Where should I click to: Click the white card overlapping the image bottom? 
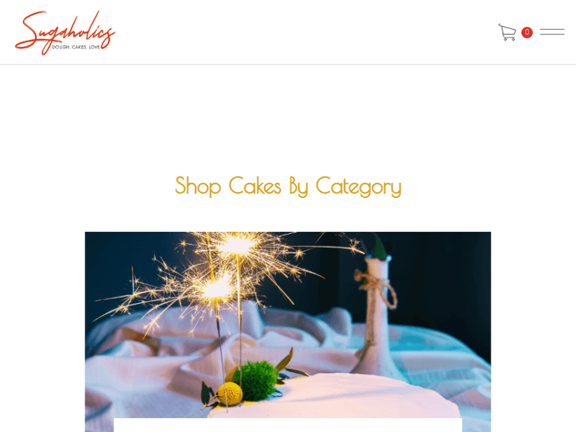tap(288, 425)
